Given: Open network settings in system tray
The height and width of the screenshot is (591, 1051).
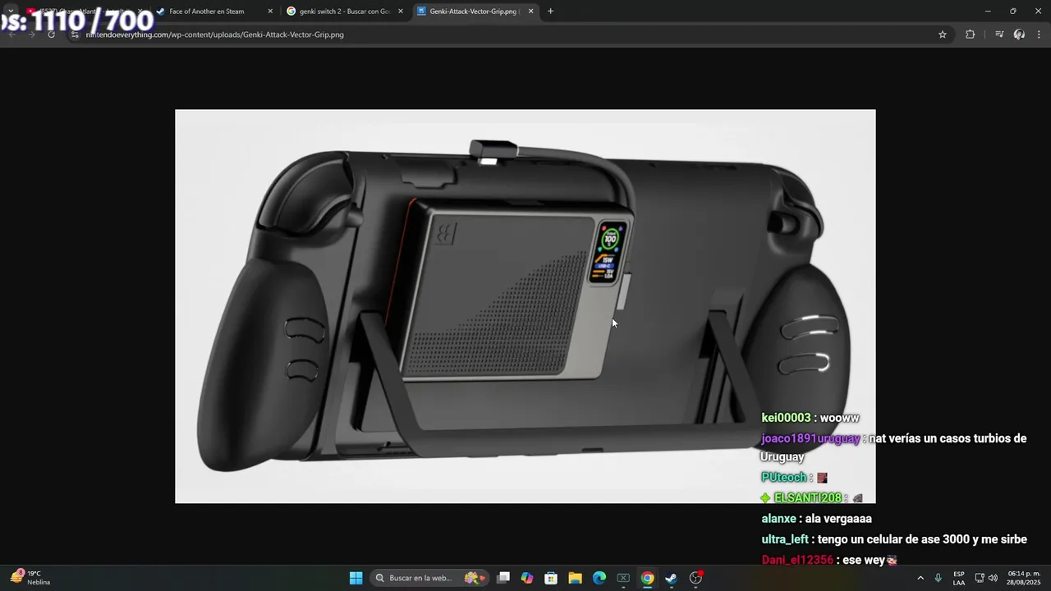Looking at the screenshot, I should (x=979, y=578).
